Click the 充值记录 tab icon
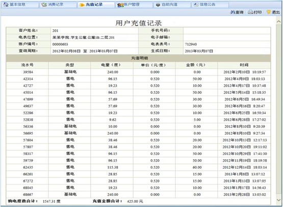Viewport: 283px width, 207px height. 82,5
